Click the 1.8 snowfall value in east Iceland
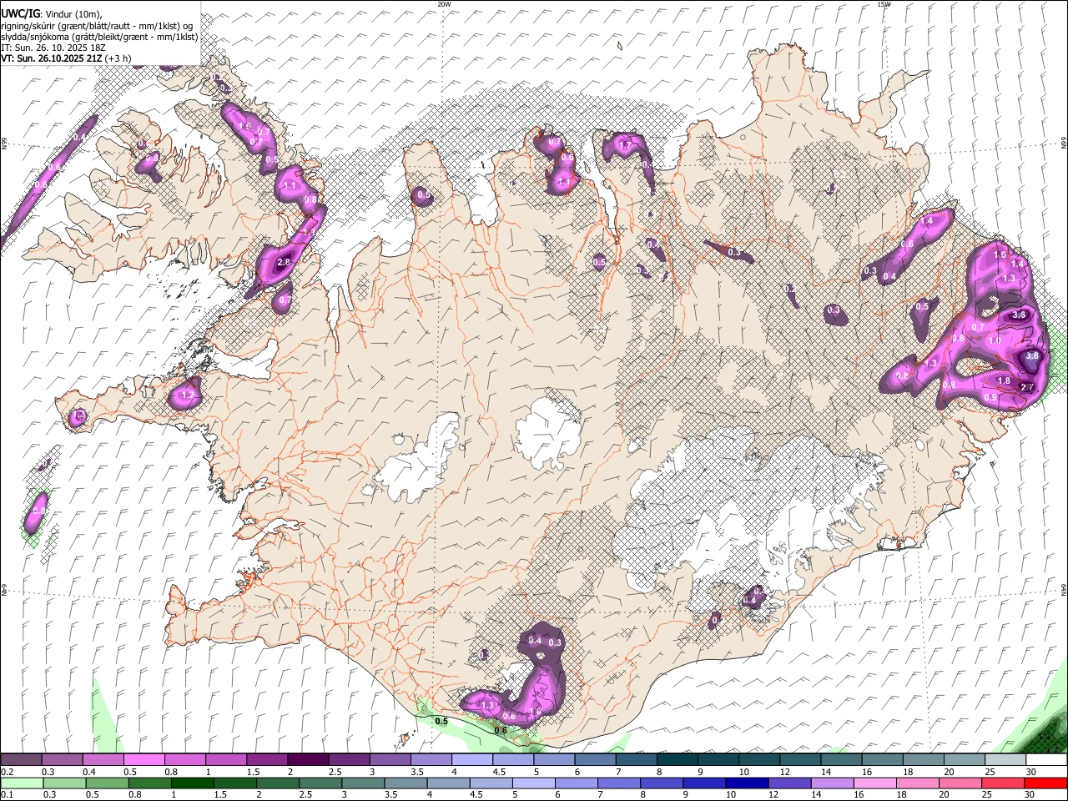 tap(1005, 381)
